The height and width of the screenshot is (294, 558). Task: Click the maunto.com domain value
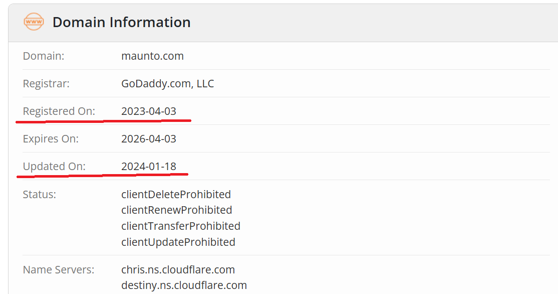[x=152, y=56]
